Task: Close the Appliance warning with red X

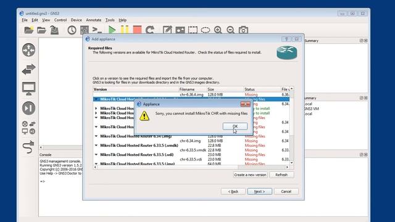Action: pos(245,104)
